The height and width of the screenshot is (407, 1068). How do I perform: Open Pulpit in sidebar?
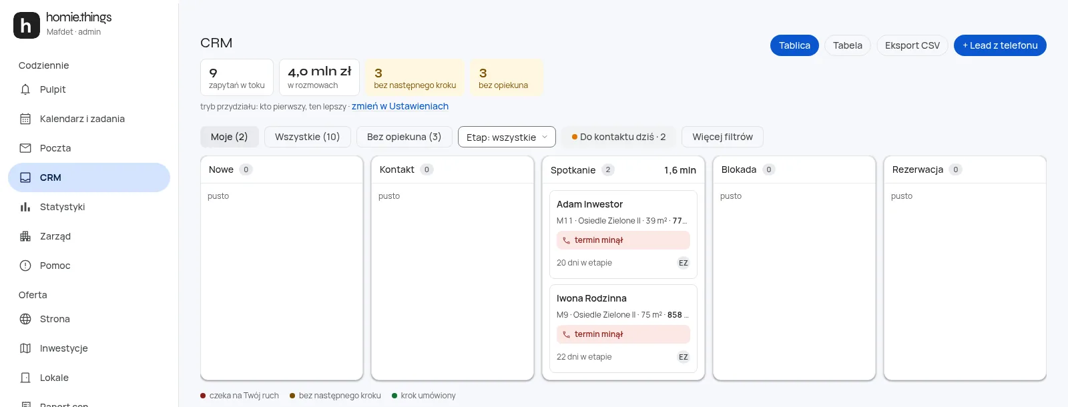89,89
